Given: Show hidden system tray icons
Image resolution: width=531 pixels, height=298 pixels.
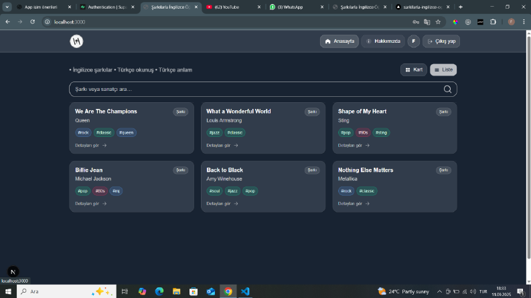Looking at the screenshot, I should click(x=439, y=291).
